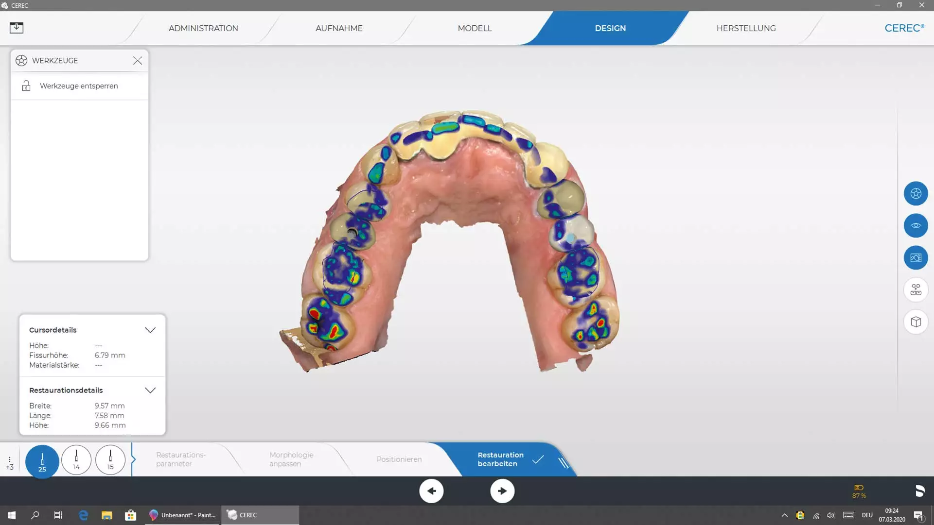934x525 pixels.
Task: Click the next step arrow button
Action: click(502, 491)
